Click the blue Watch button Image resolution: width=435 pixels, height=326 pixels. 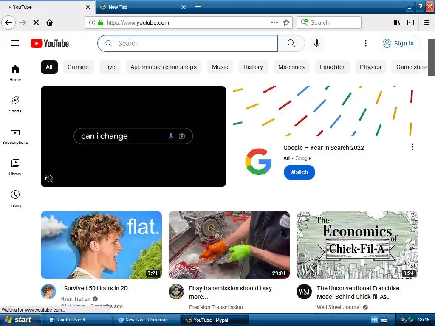(299, 172)
